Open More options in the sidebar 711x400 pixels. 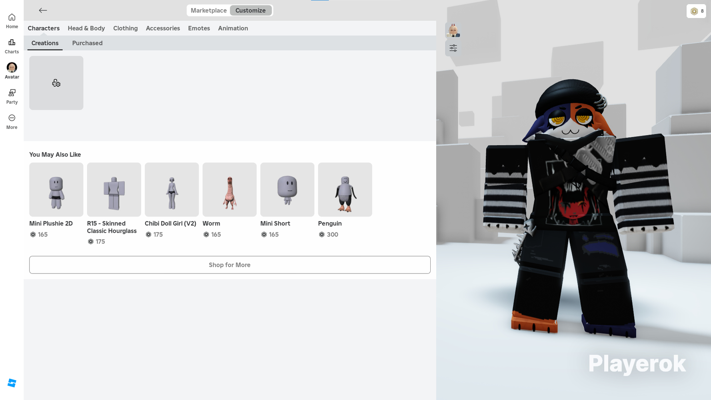coord(12,122)
